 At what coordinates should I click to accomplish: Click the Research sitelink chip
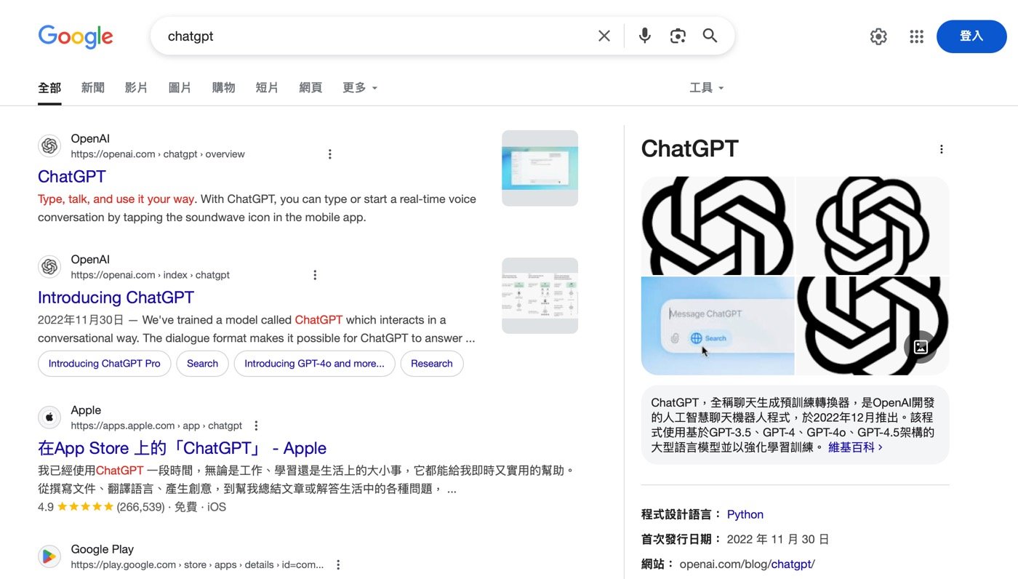tap(432, 364)
